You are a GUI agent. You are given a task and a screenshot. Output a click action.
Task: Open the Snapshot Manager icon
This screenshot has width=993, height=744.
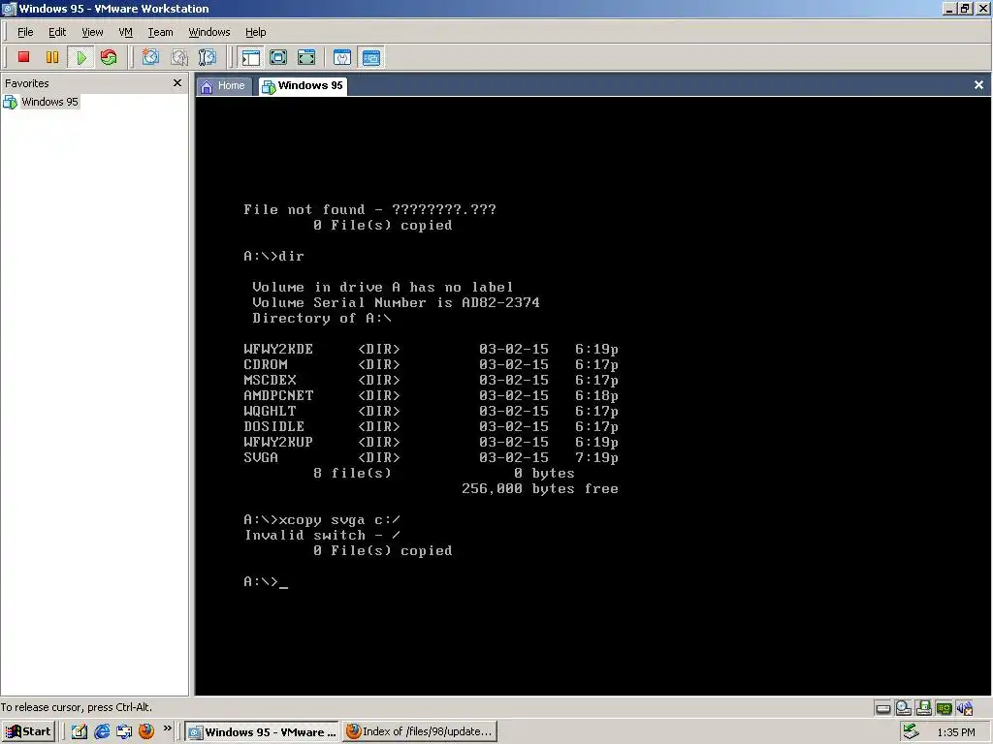pyautogui.click(x=208, y=57)
